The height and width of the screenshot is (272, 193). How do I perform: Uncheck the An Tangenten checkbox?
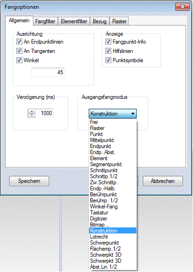pos(19,51)
